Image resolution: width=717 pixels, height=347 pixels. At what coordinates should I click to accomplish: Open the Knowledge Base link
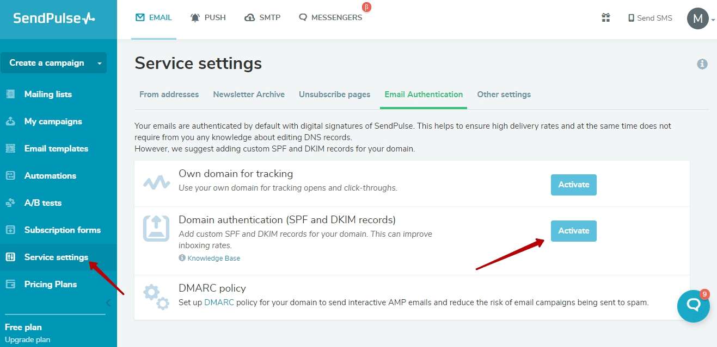click(x=213, y=257)
